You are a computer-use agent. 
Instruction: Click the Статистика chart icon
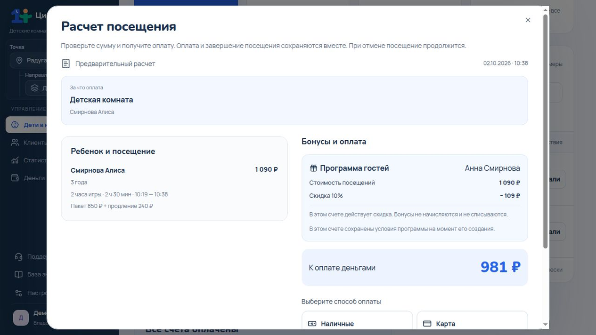click(x=15, y=160)
